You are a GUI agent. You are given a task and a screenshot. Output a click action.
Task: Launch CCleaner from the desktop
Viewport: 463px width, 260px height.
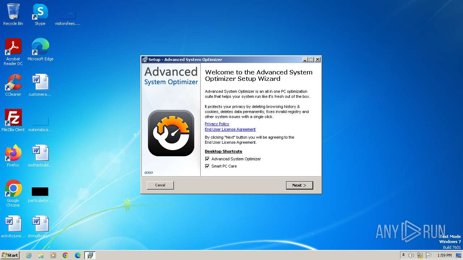[13, 85]
